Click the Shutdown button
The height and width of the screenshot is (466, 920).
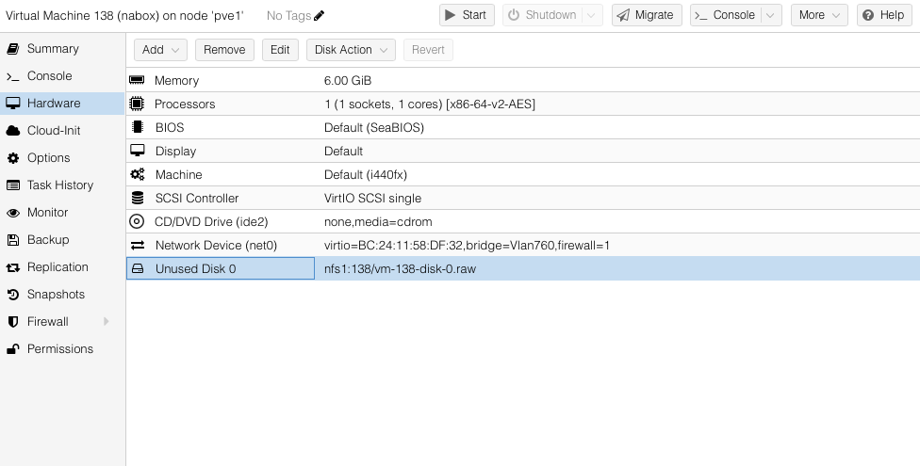pyautogui.click(x=543, y=15)
